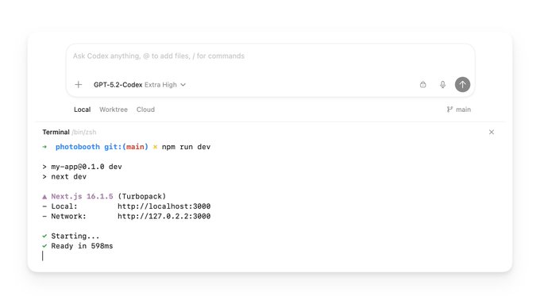
Task: Send the message with the up-arrow button
Action: 462,84
